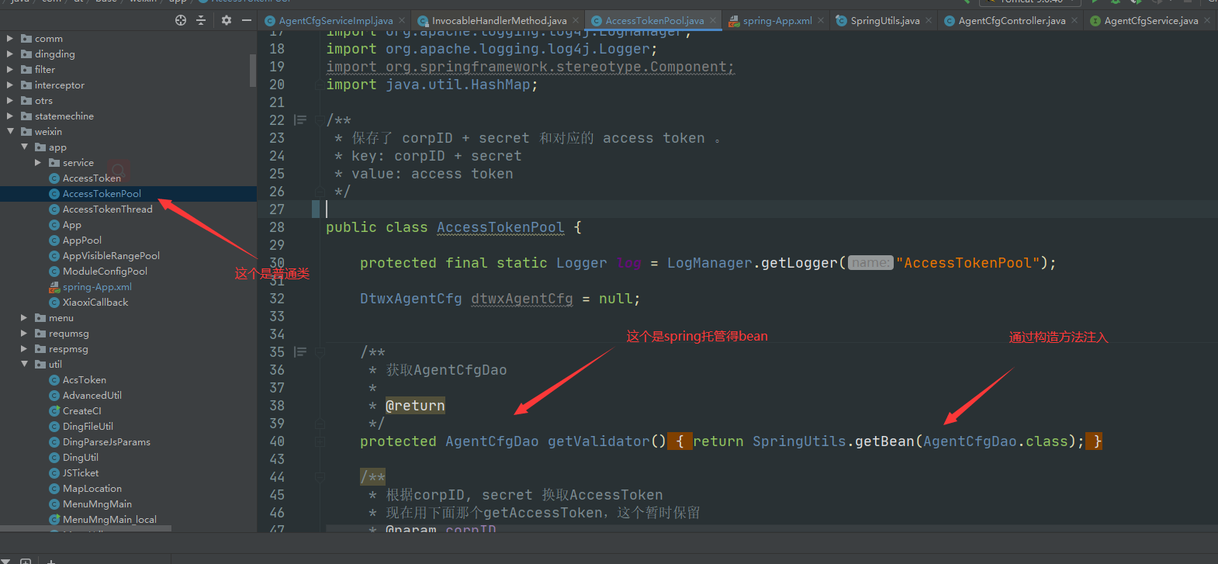Collapse the app folder arrow
The image size is (1218, 564).
point(24,147)
